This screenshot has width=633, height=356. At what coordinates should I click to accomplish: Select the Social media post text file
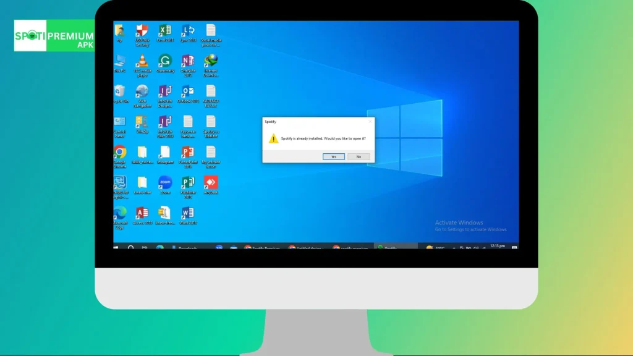click(x=211, y=35)
